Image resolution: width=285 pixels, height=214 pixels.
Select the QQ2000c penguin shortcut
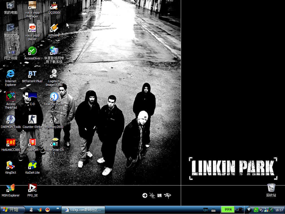tap(54, 8)
